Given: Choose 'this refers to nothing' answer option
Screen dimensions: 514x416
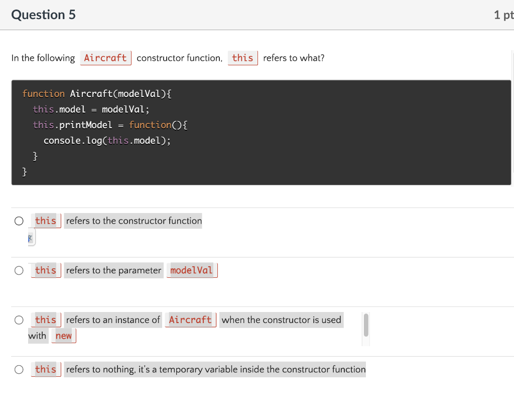Looking at the screenshot, I should pyautogui.click(x=19, y=369).
